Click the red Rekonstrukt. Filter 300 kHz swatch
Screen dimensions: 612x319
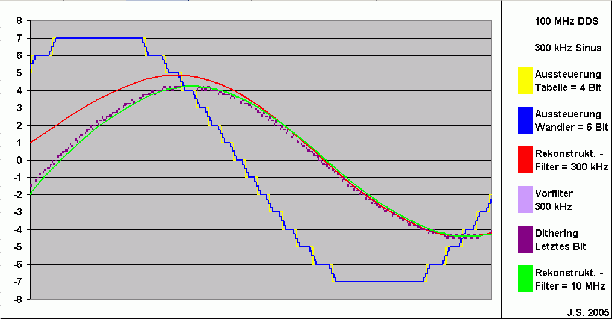tap(525, 159)
